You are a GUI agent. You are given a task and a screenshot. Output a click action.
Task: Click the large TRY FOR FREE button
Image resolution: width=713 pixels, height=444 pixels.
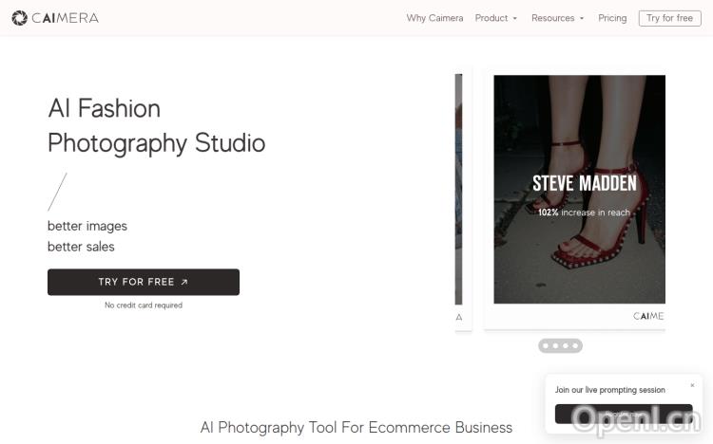pos(144,282)
